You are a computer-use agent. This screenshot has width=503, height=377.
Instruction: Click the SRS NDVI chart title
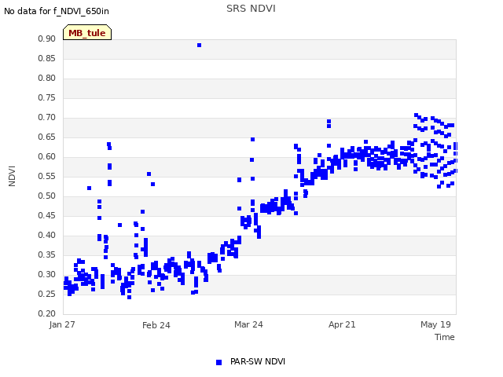pyautogui.click(x=251, y=9)
